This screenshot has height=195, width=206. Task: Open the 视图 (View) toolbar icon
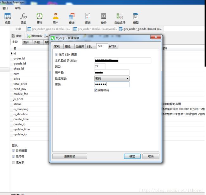tap(8, 18)
